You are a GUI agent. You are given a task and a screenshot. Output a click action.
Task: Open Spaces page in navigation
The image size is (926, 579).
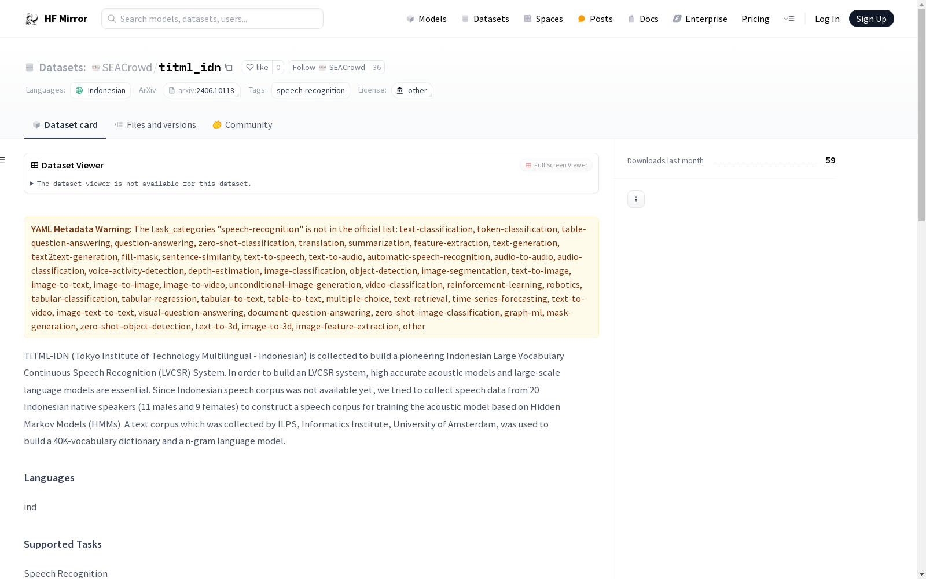(543, 19)
